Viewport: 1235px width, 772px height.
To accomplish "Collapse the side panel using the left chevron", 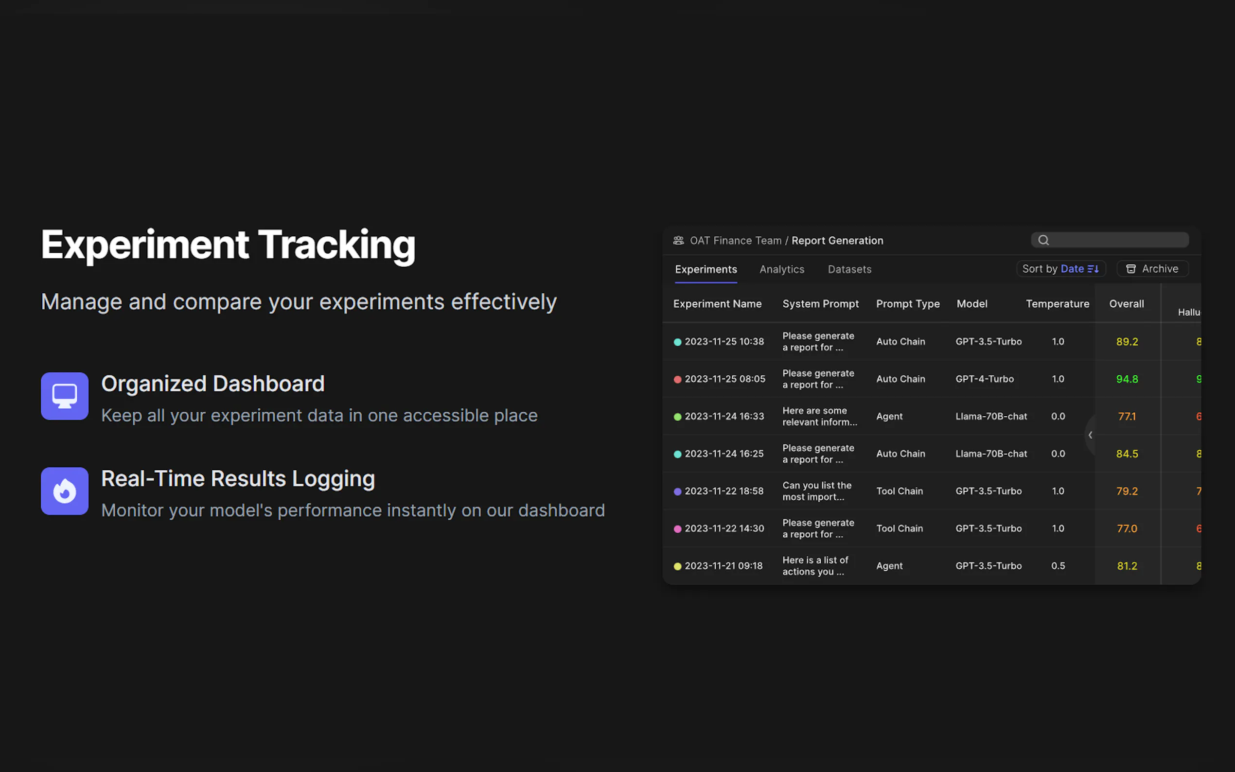I will pos(1090,435).
